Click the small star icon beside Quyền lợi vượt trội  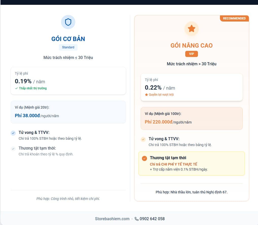[x=146, y=95]
